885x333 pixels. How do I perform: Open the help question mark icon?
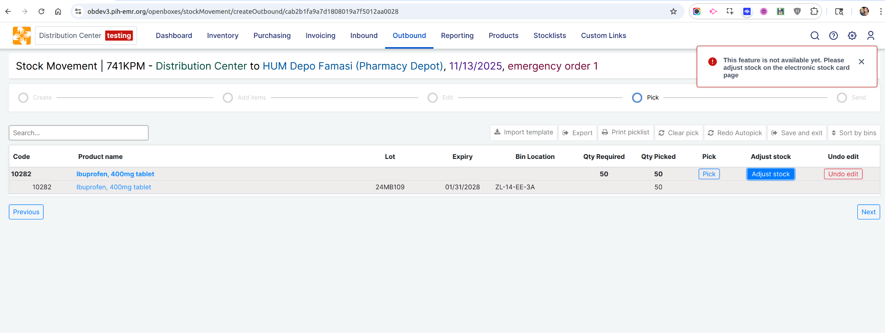tap(834, 36)
